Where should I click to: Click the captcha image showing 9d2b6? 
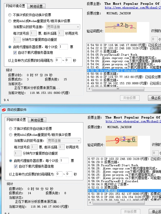(x=121, y=140)
